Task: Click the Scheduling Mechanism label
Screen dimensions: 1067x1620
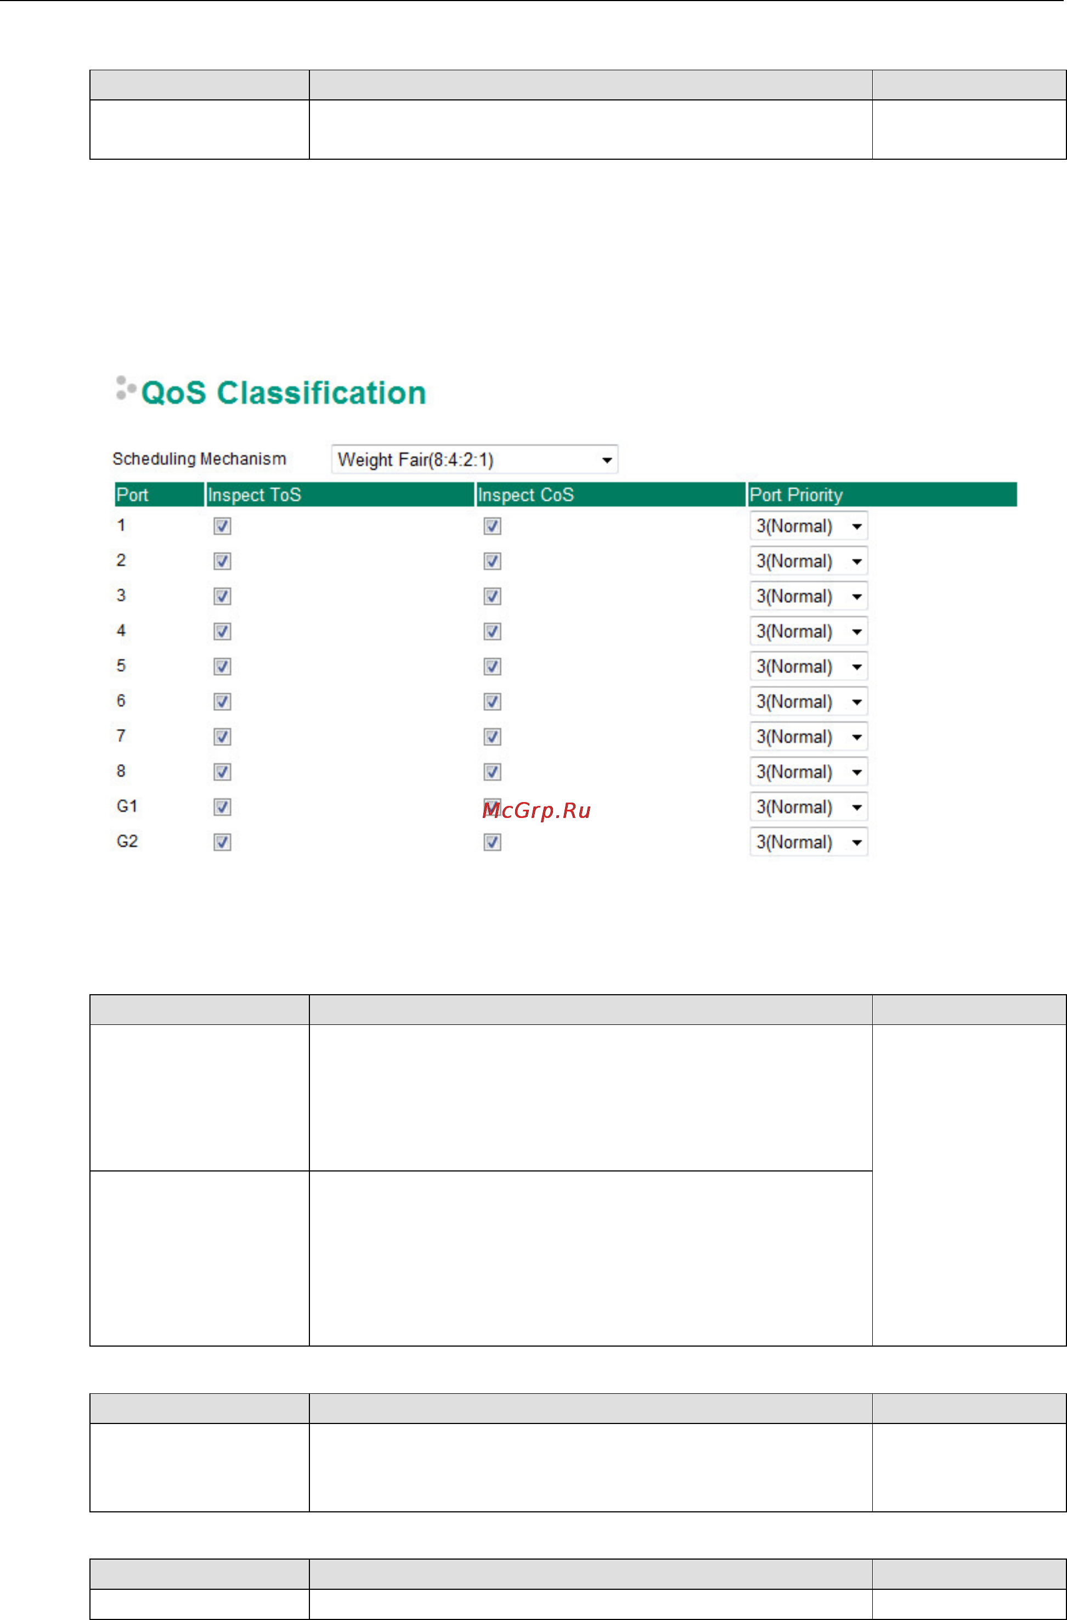Action: 199,459
